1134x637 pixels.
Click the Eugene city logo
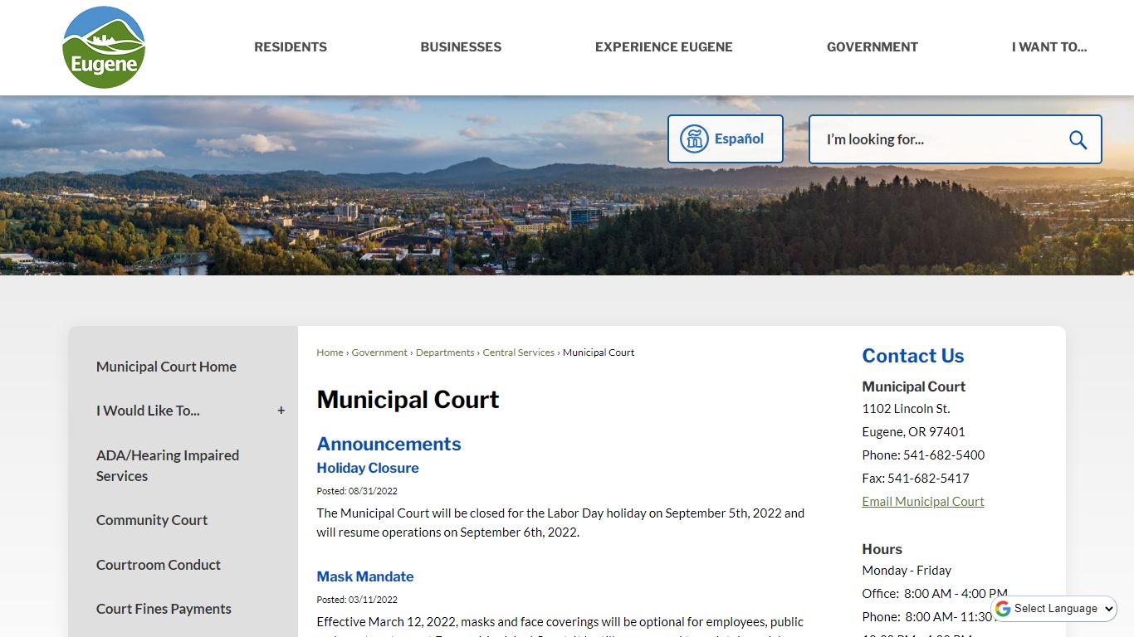tap(104, 47)
